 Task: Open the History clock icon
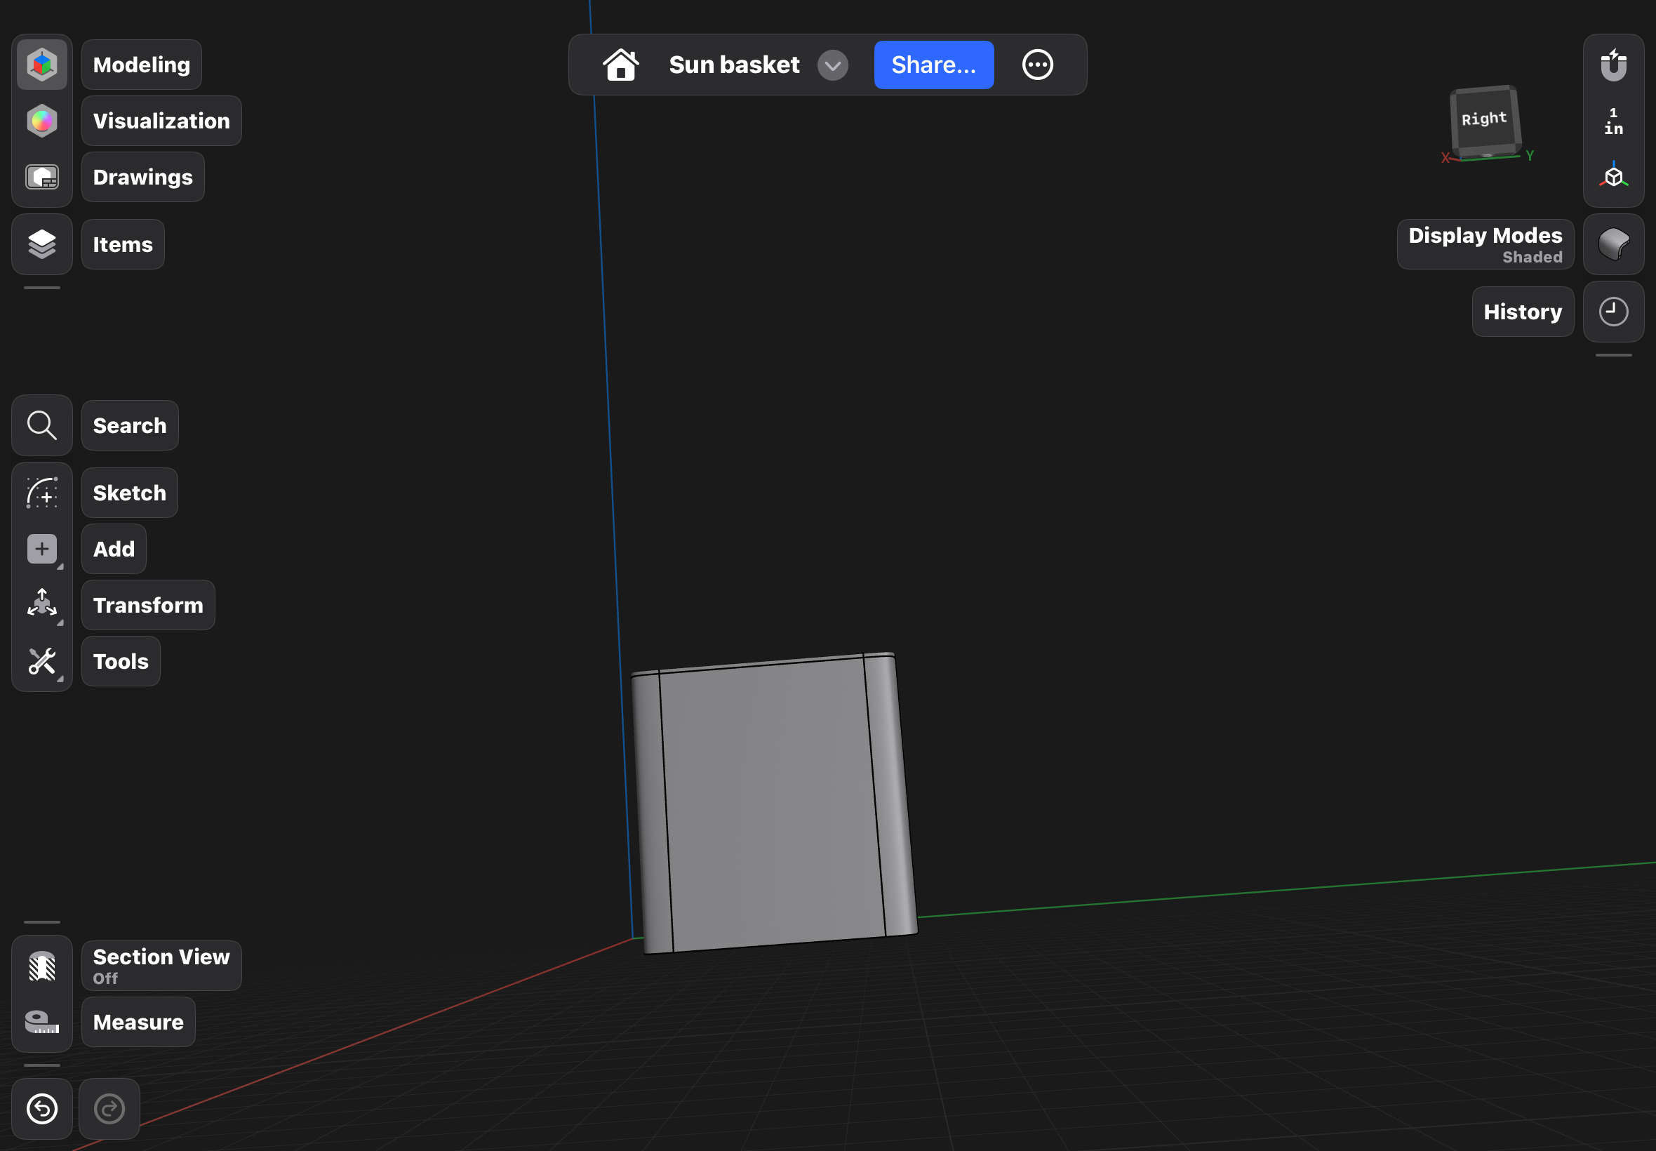click(1613, 312)
